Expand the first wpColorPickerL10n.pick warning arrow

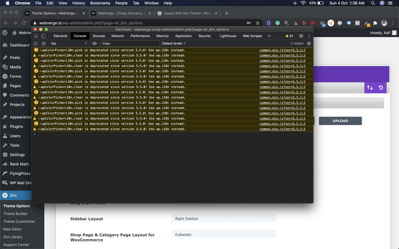(40, 50)
